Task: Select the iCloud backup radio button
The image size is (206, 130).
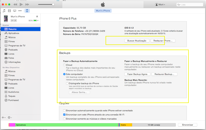Action: [64, 65]
